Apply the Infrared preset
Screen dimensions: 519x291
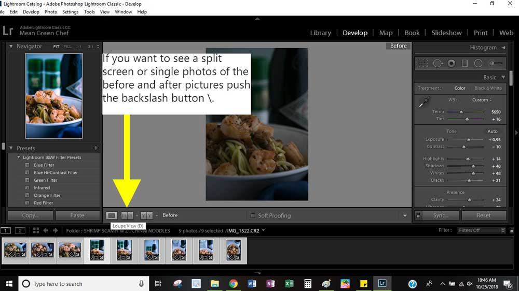[x=42, y=187]
